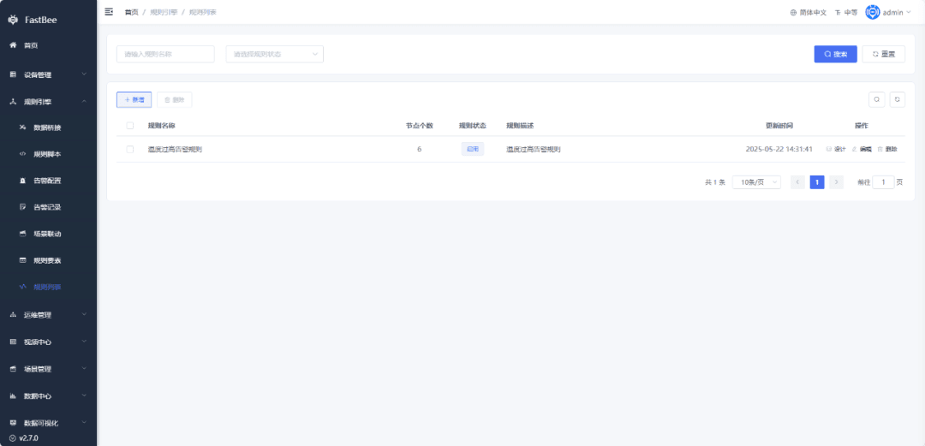925x446 pixels.
Task: Toggle the search bar magnifier icon above table
Action: 877,99
